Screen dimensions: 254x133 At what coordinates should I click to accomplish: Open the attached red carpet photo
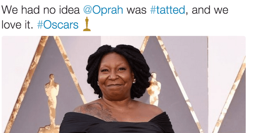[123, 84]
